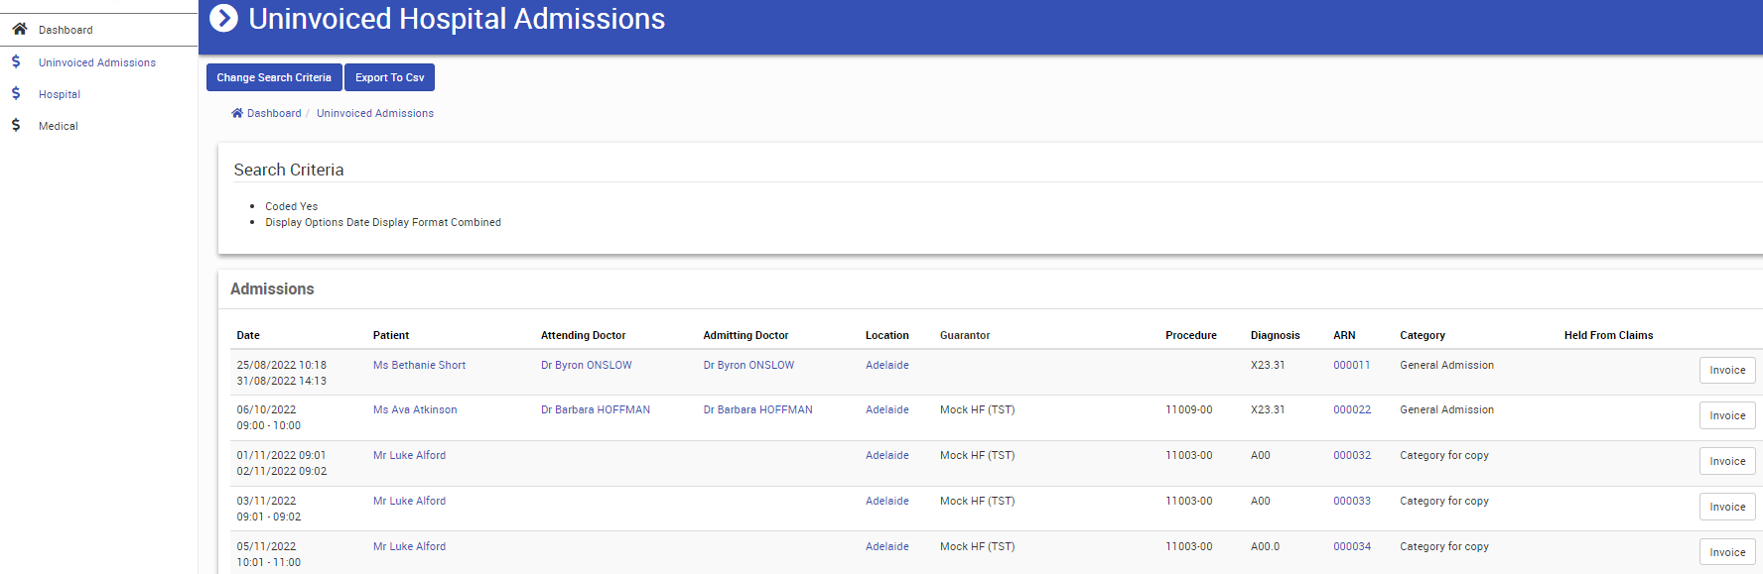Invoice Ms Bethanie Short's admission
1763x574 pixels.
point(1726,370)
